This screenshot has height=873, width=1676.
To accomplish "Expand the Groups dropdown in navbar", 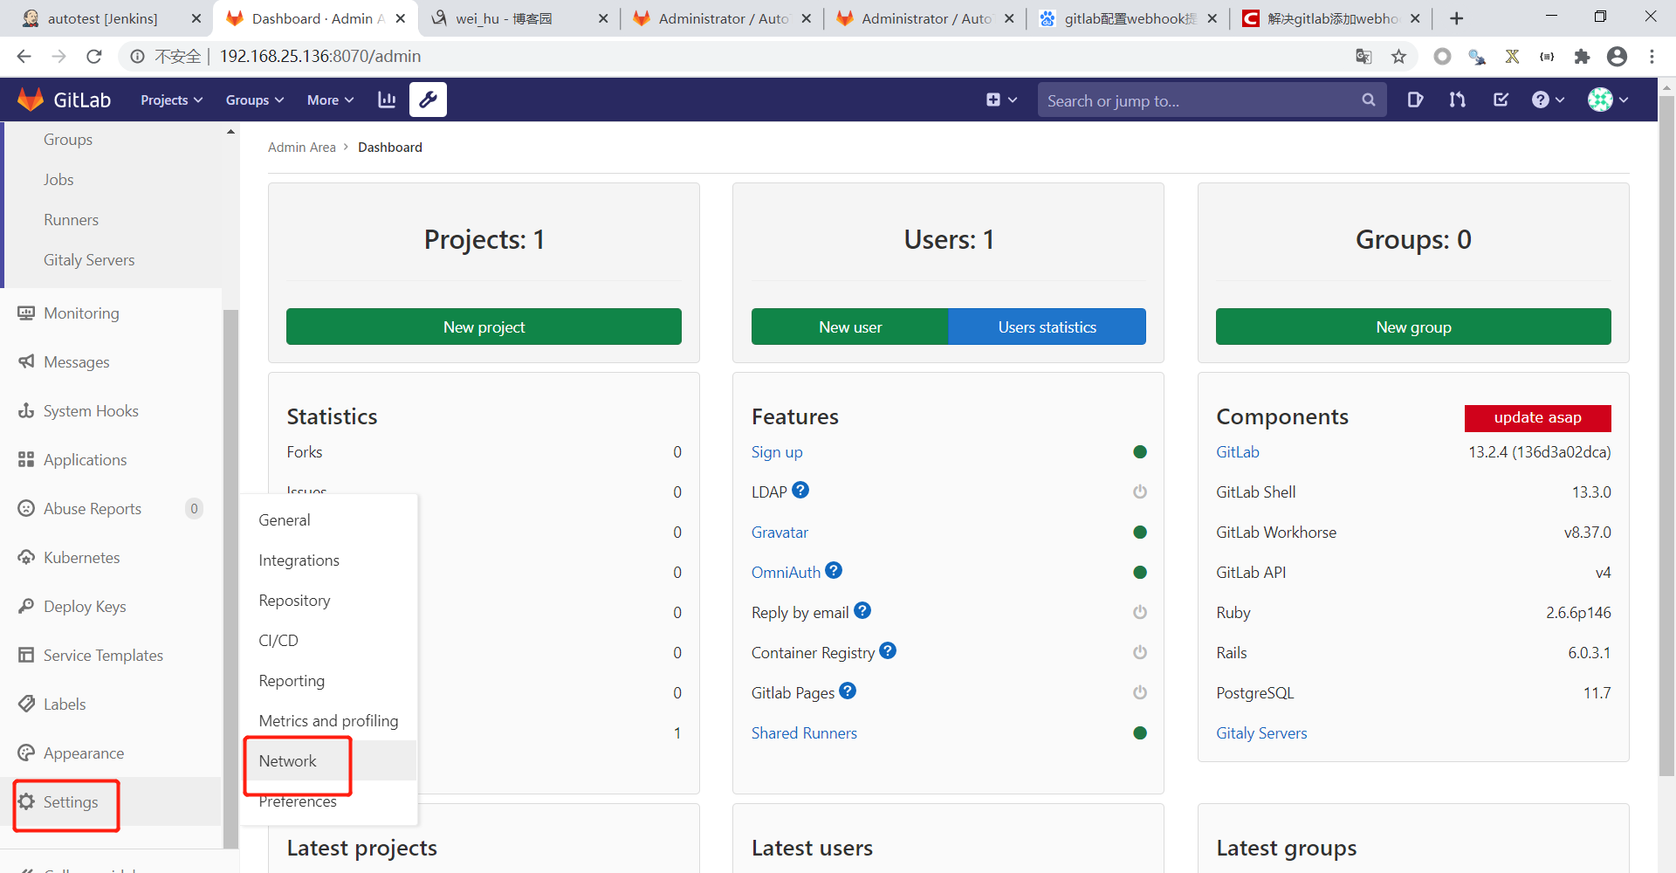I will (255, 100).
